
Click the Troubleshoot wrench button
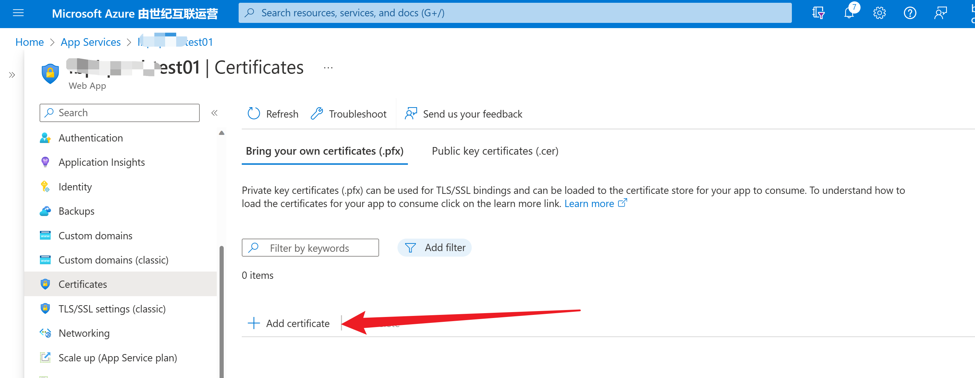click(x=349, y=114)
